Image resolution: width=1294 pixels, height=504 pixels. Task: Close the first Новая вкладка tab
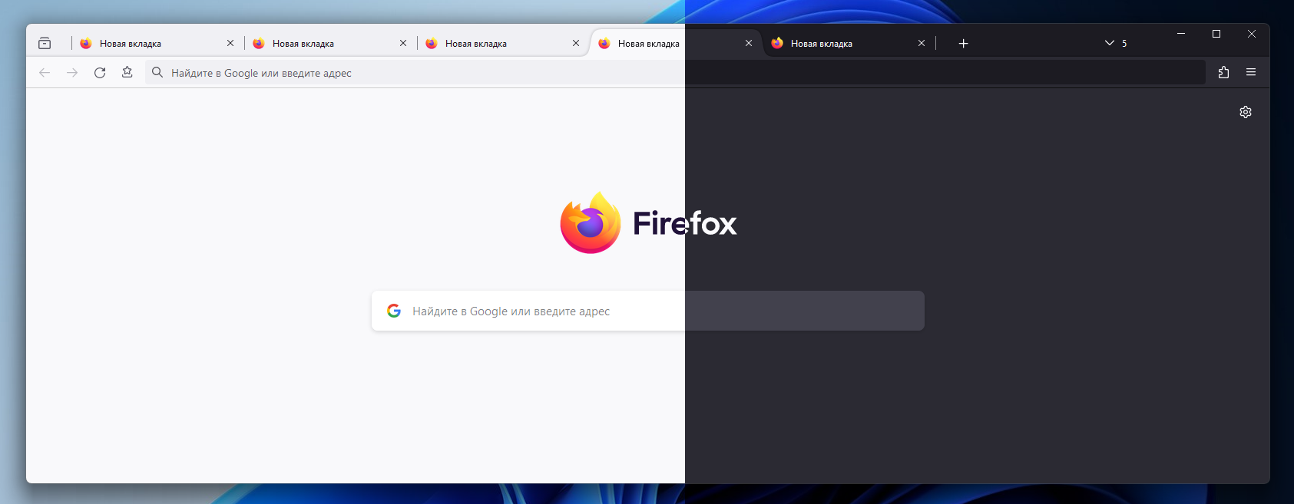pyautogui.click(x=230, y=44)
